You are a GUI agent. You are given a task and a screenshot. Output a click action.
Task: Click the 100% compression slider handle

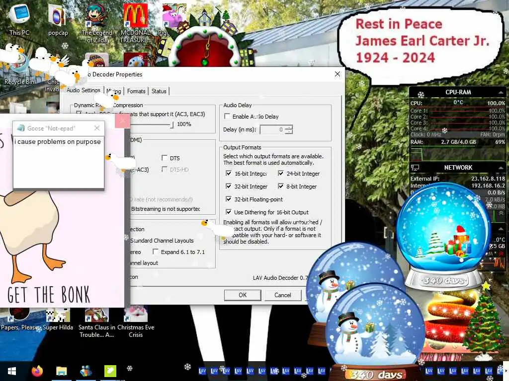pyautogui.click(x=171, y=125)
